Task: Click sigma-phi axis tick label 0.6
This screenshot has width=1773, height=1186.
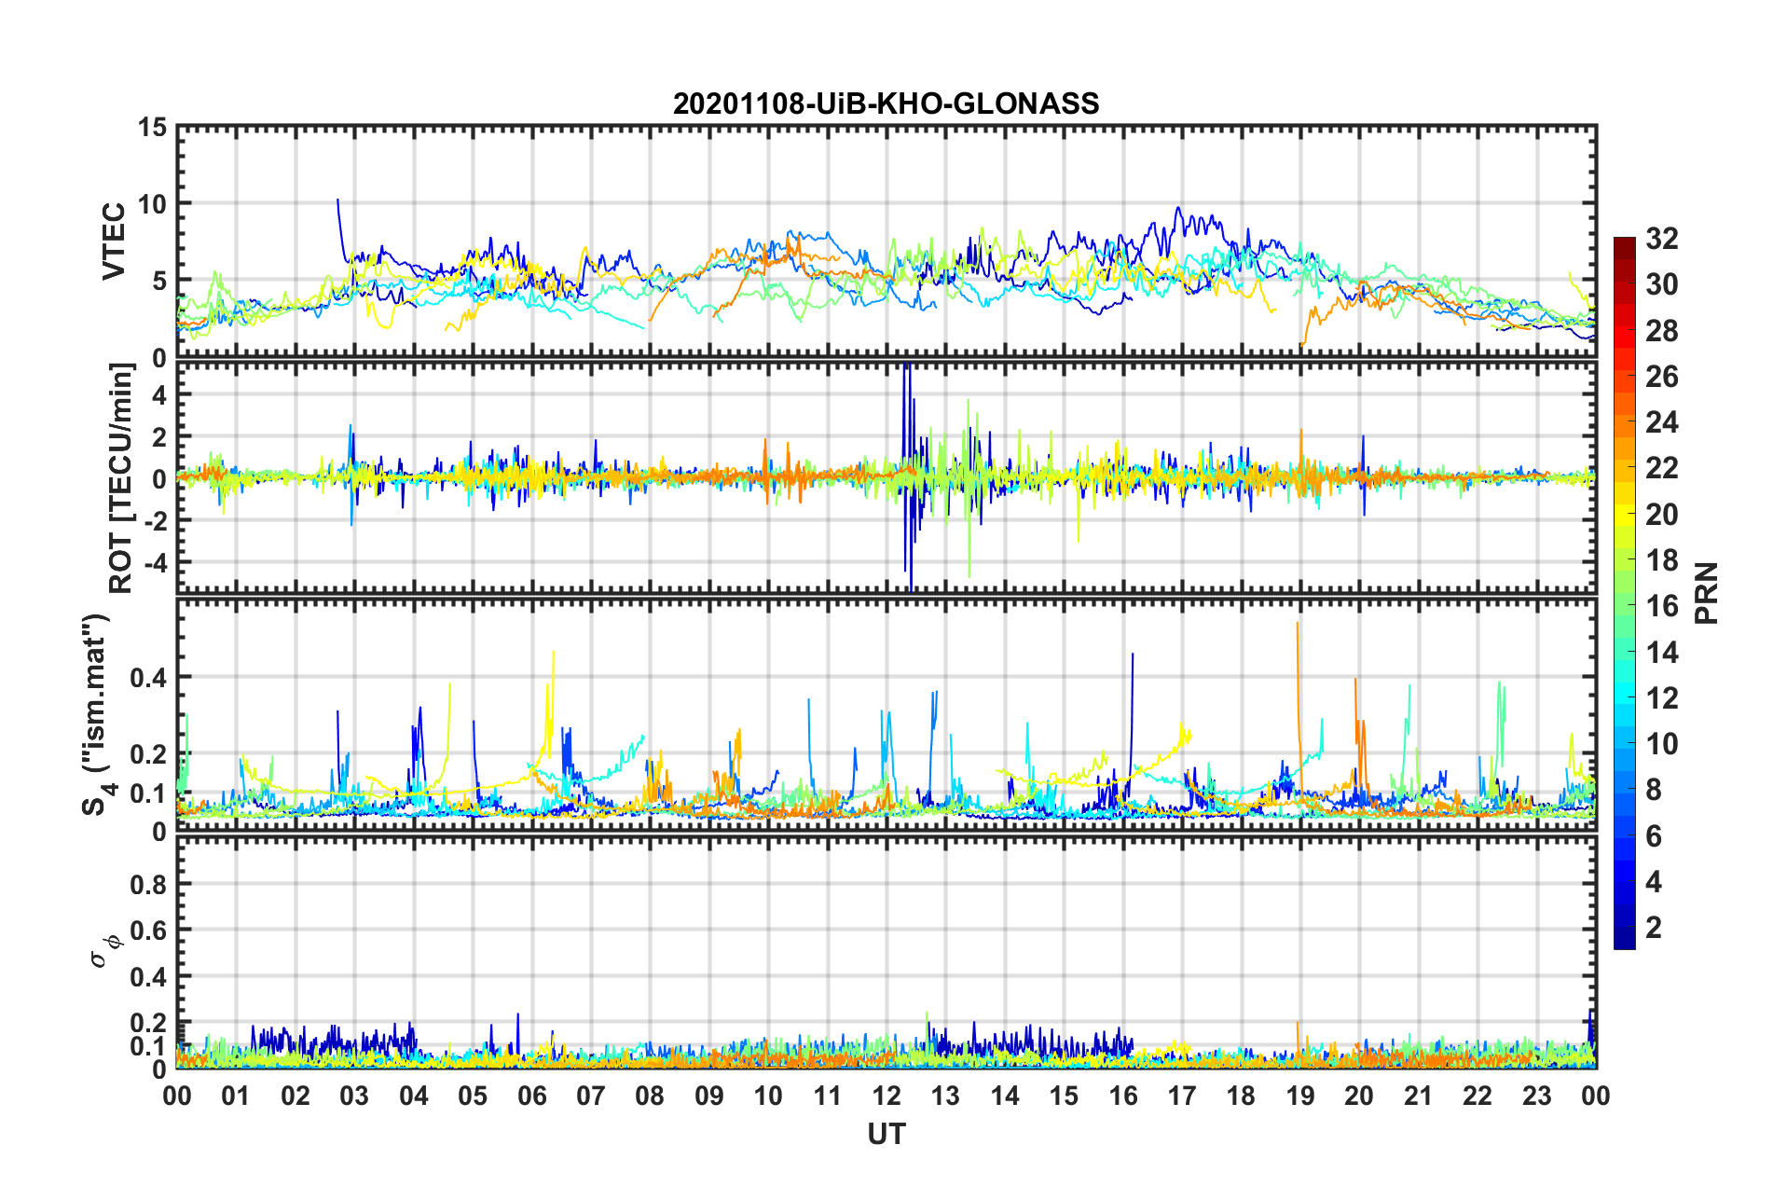Action: click(148, 931)
